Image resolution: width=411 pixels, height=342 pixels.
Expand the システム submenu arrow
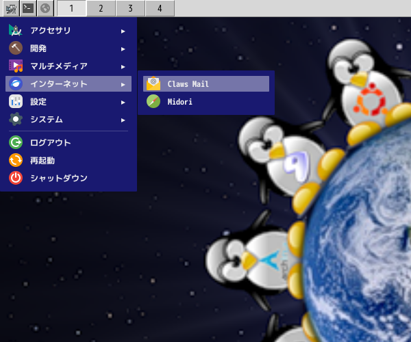pyautogui.click(x=123, y=120)
